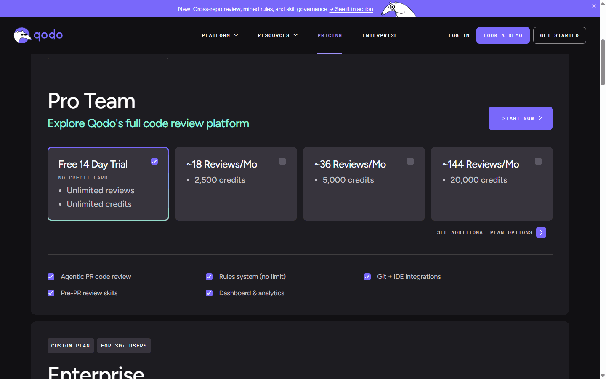Click the arrow icon beside additional plan options
The width and height of the screenshot is (606, 379).
click(541, 232)
